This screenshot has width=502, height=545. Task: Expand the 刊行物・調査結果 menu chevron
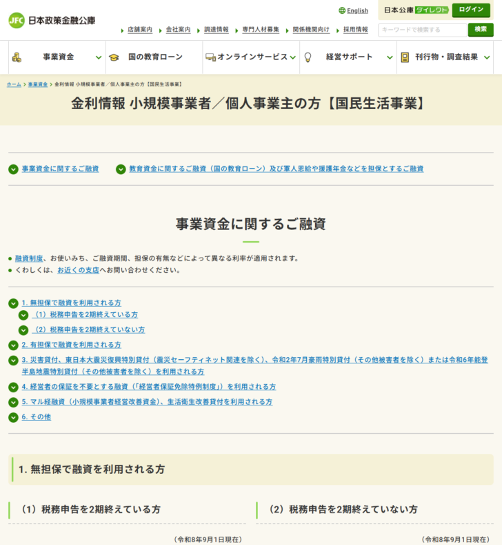pos(487,58)
